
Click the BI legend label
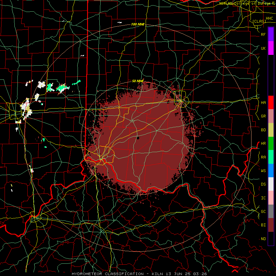point(263,225)
